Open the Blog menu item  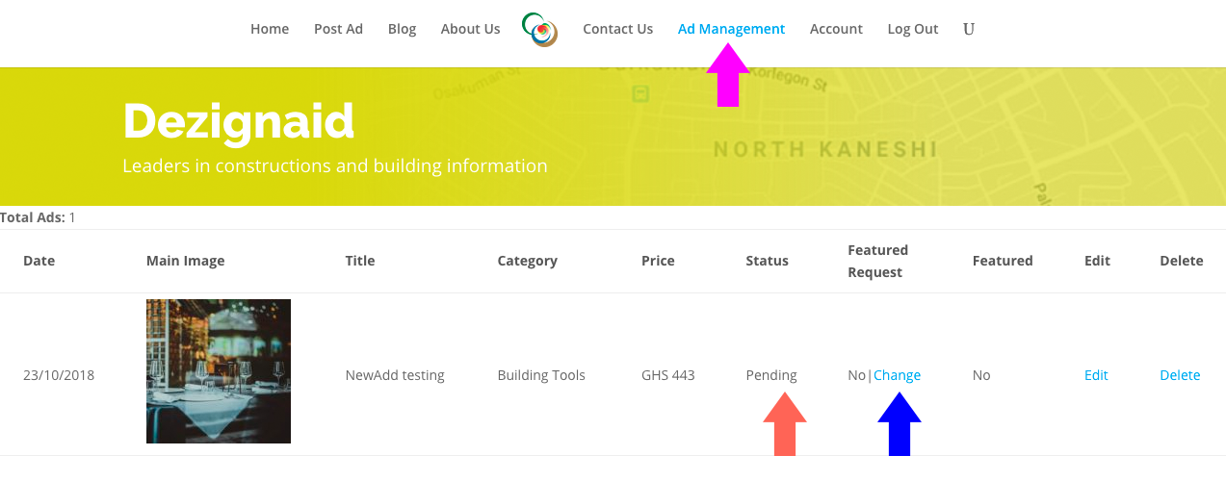click(402, 29)
